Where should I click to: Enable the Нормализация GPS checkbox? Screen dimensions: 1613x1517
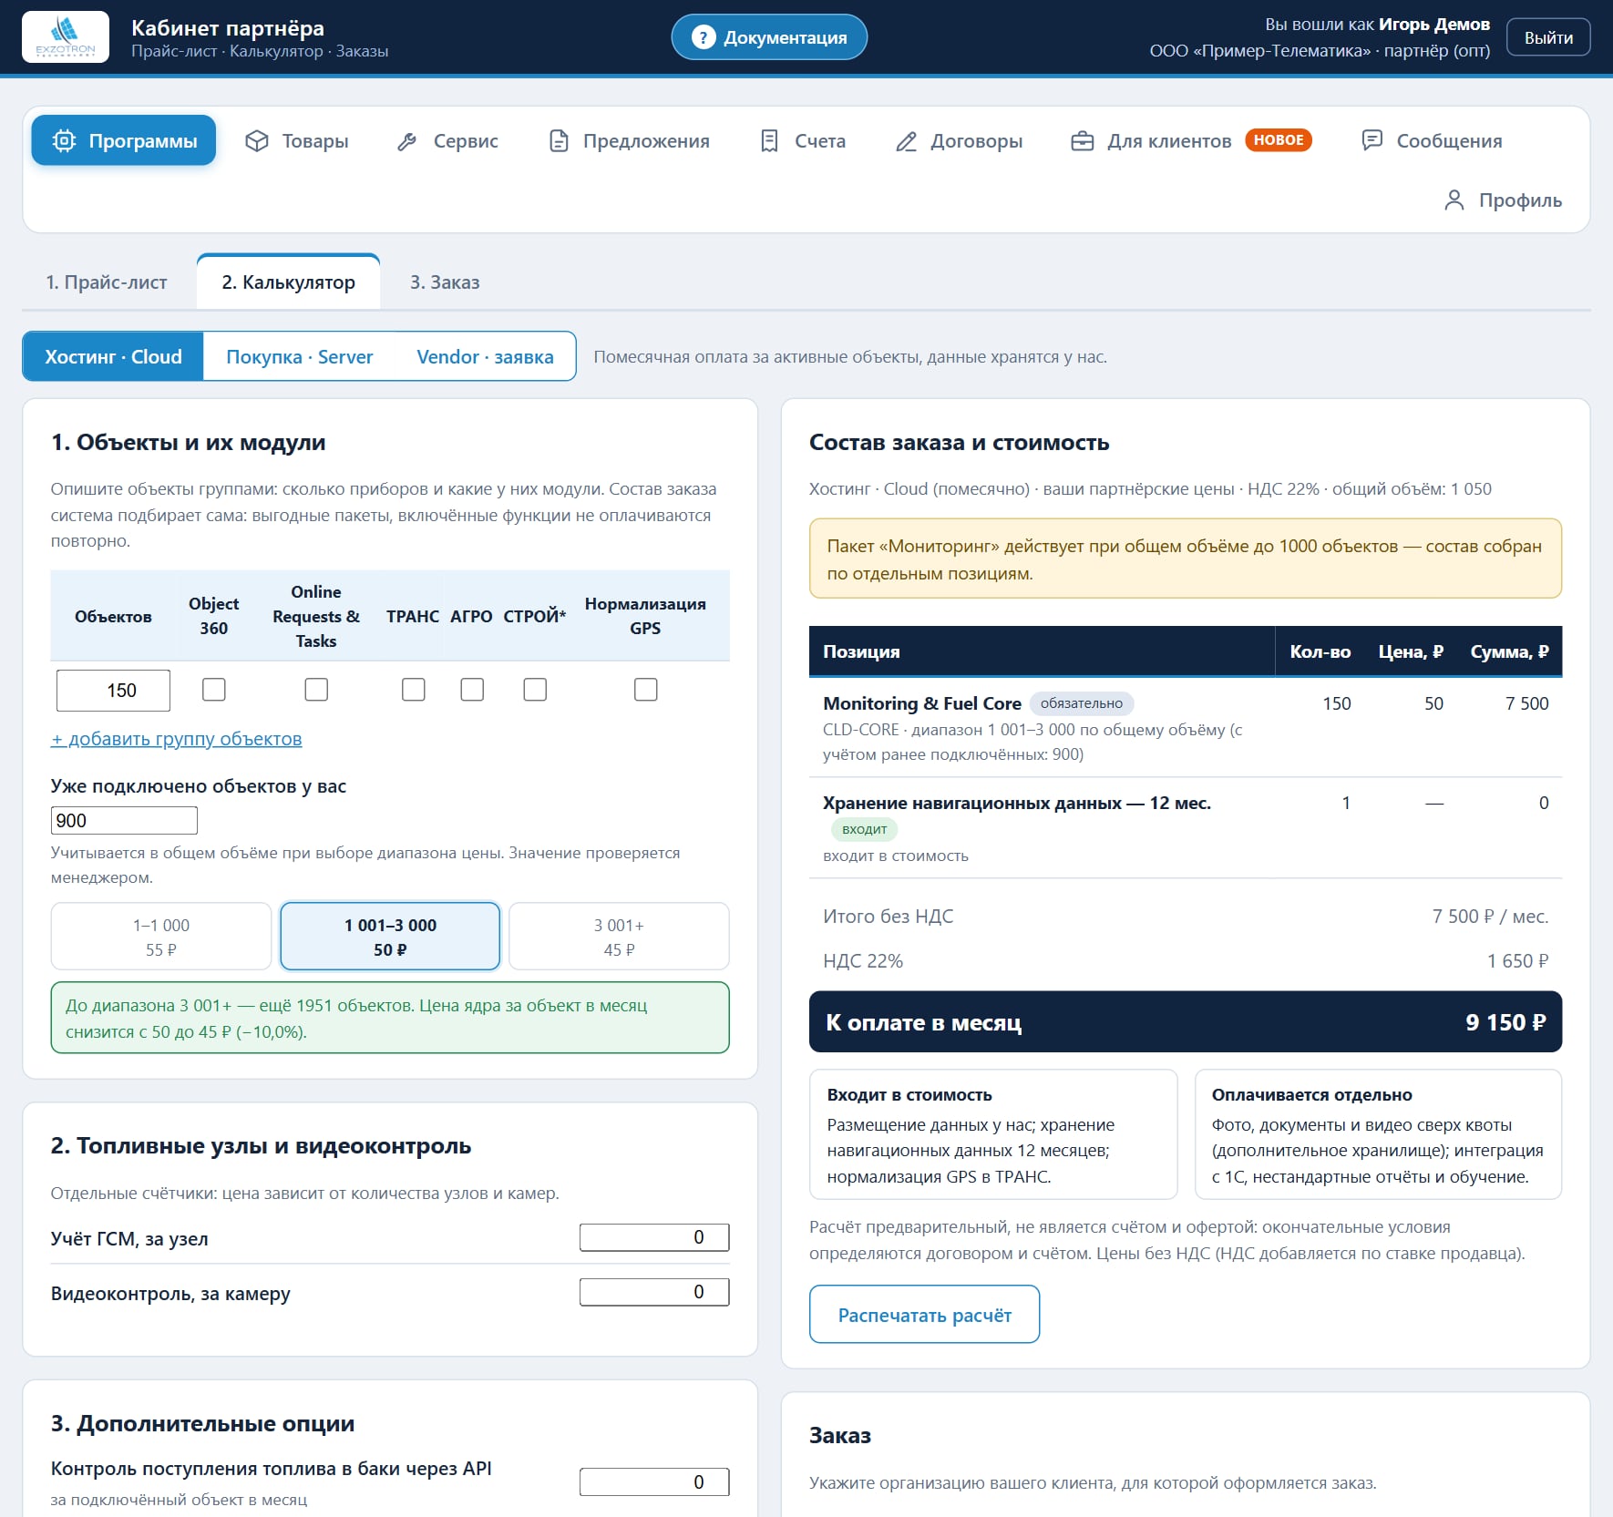click(645, 690)
